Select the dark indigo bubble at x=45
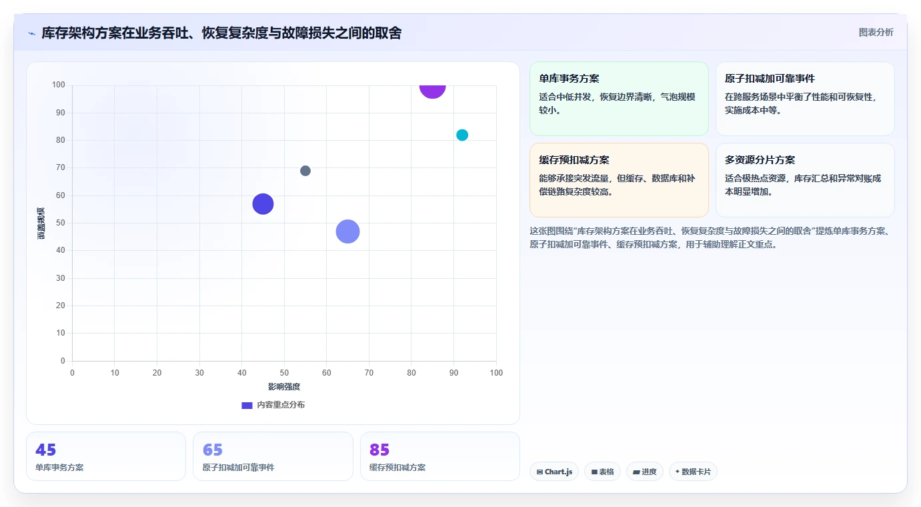Viewport: 921px width, 507px height. [263, 204]
